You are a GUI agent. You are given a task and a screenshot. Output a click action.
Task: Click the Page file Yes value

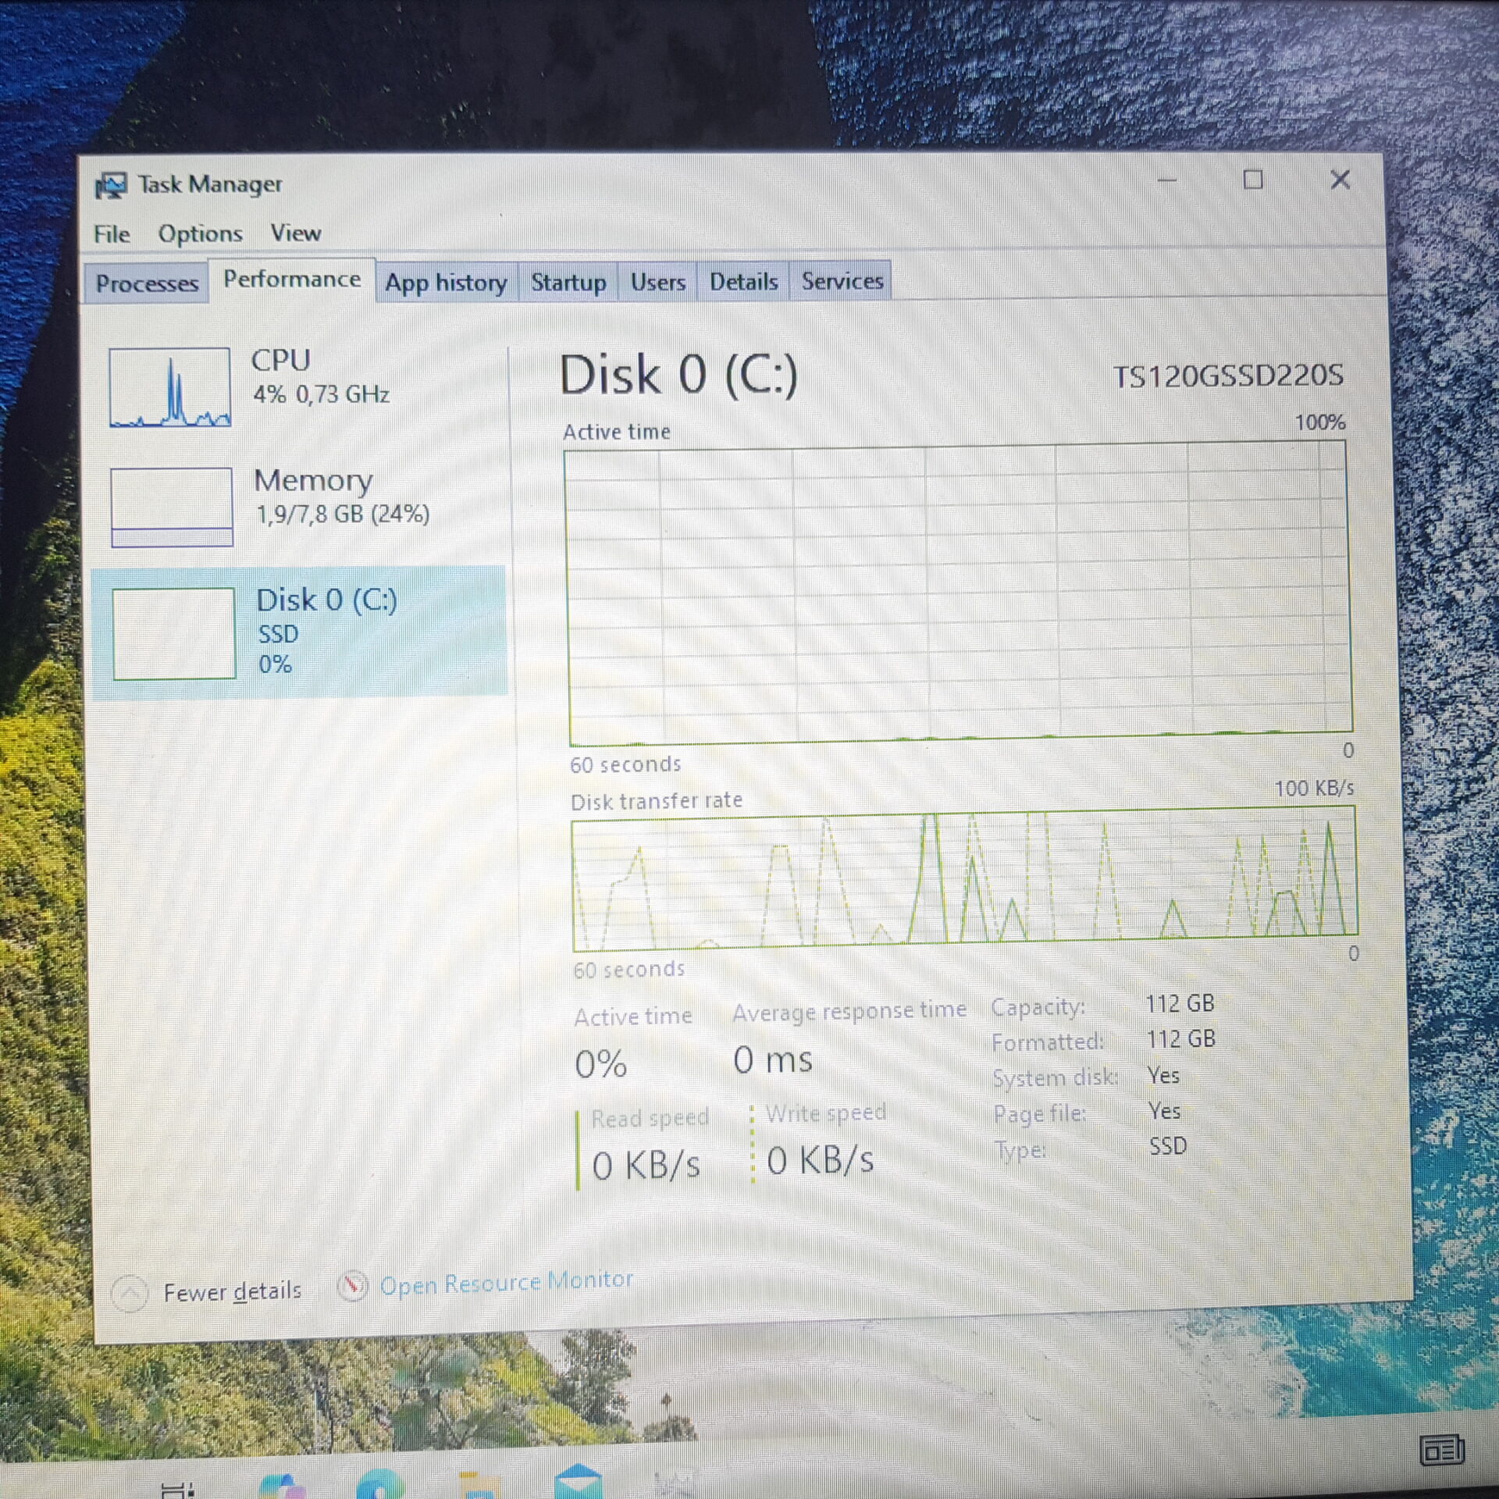(1164, 1111)
